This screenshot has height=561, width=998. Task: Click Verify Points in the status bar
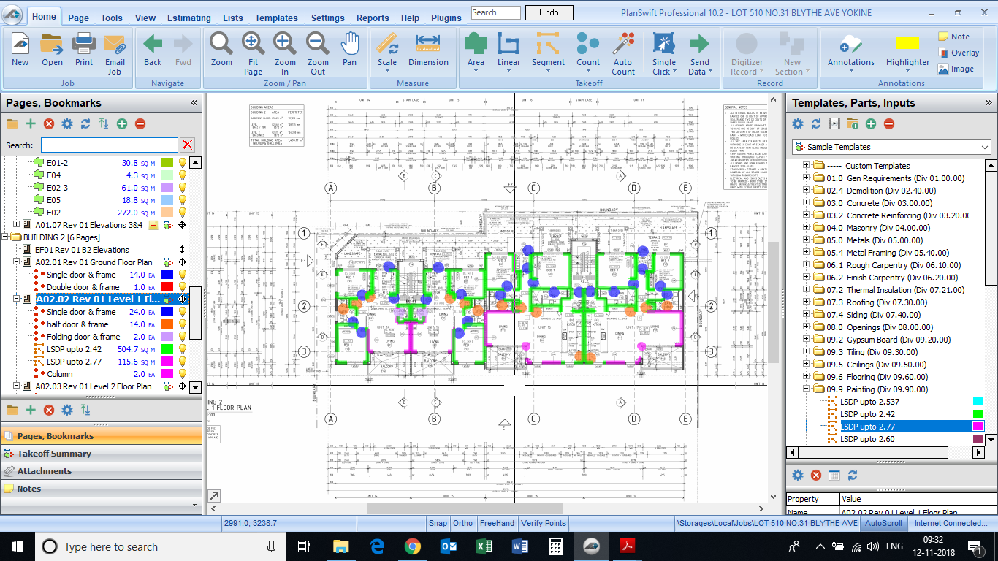543,523
